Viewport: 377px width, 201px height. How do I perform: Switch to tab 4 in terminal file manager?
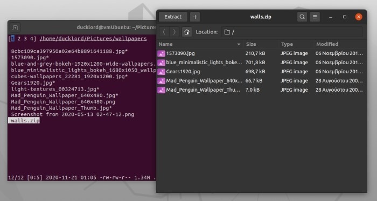point(31,38)
